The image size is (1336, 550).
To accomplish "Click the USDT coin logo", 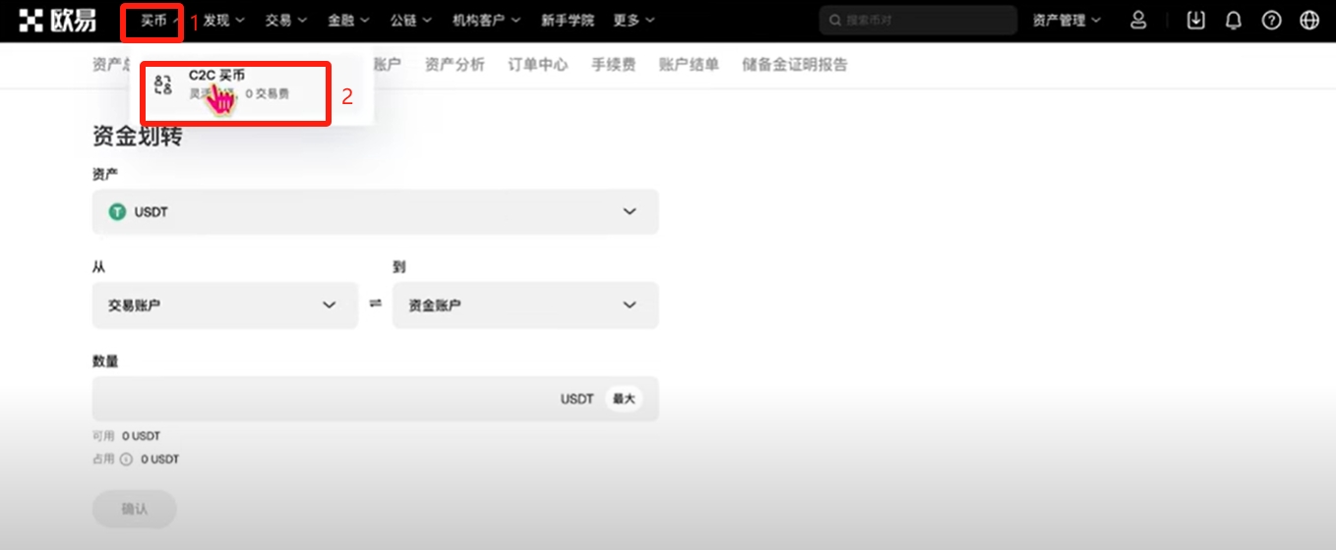I will pyautogui.click(x=117, y=211).
